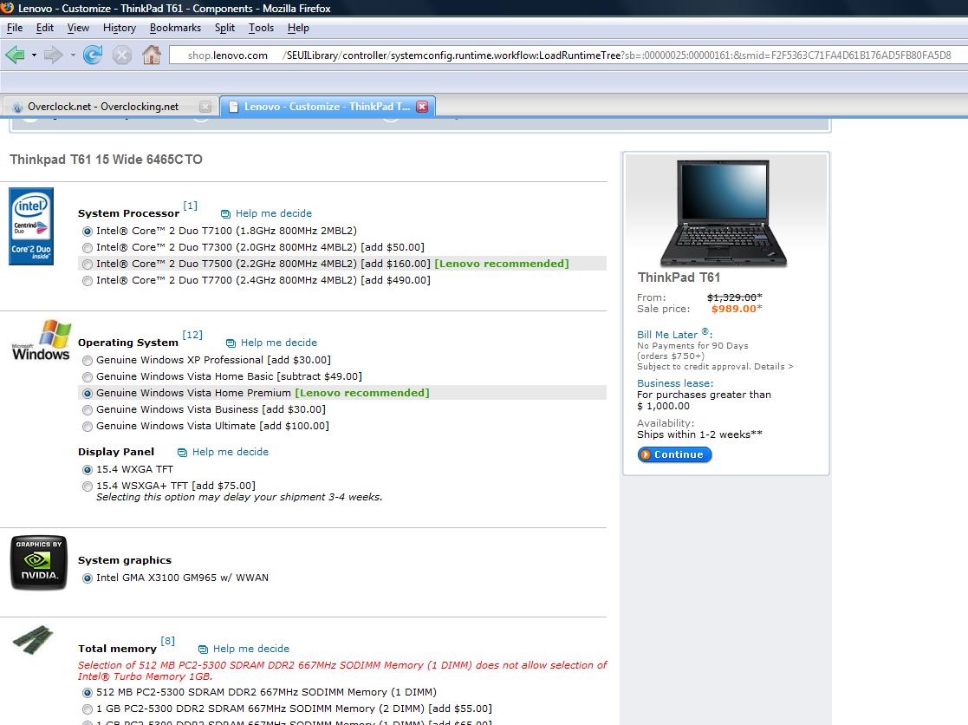Click the $989.00 sale price

[x=733, y=309]
